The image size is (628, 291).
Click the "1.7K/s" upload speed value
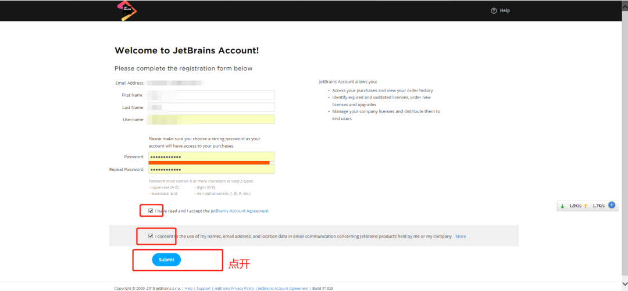coord(598,206)
